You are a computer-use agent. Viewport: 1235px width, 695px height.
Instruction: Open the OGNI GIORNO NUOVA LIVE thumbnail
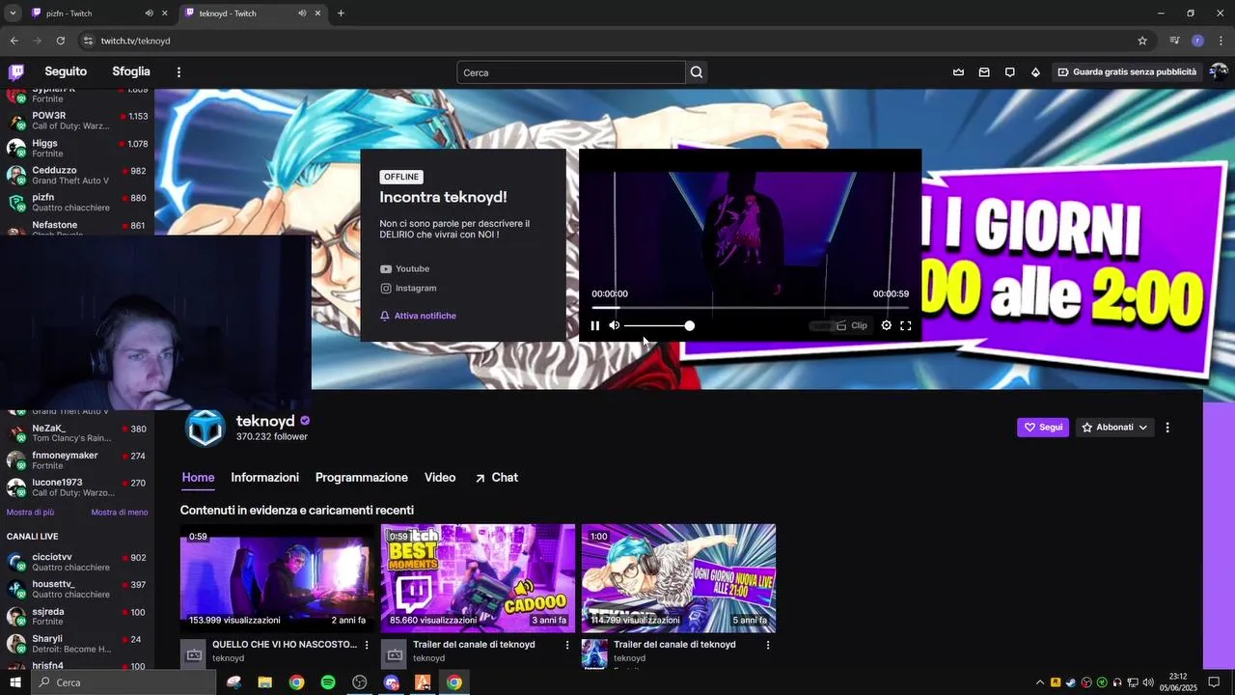click(x=678, y=578)
